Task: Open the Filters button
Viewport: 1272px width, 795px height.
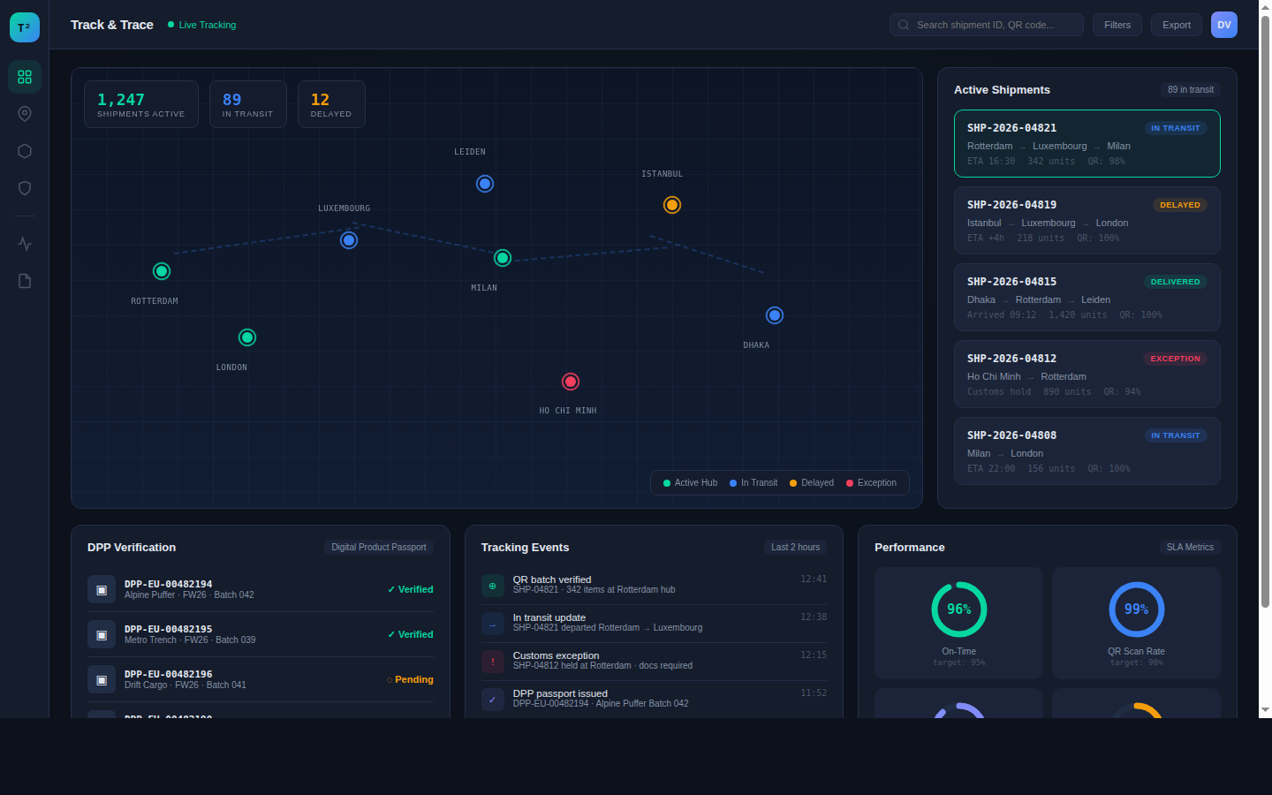Action: pyautogui.click(x=1117, y=25)
